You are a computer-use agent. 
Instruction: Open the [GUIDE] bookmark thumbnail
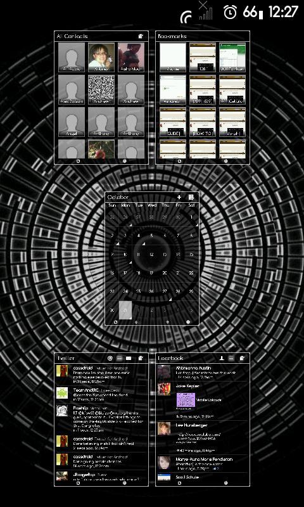pos(173,122)
